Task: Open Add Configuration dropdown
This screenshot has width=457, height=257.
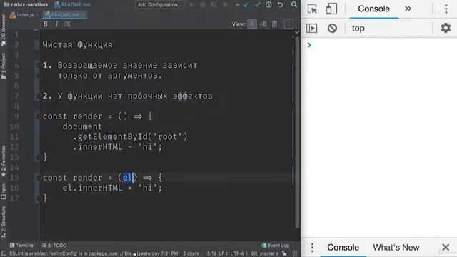Action: (159, 5)
